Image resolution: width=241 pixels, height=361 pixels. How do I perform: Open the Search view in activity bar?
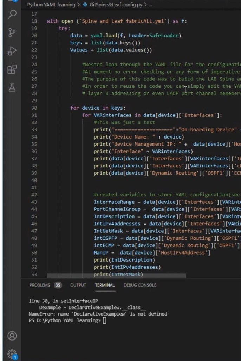[x=12, y=14]
